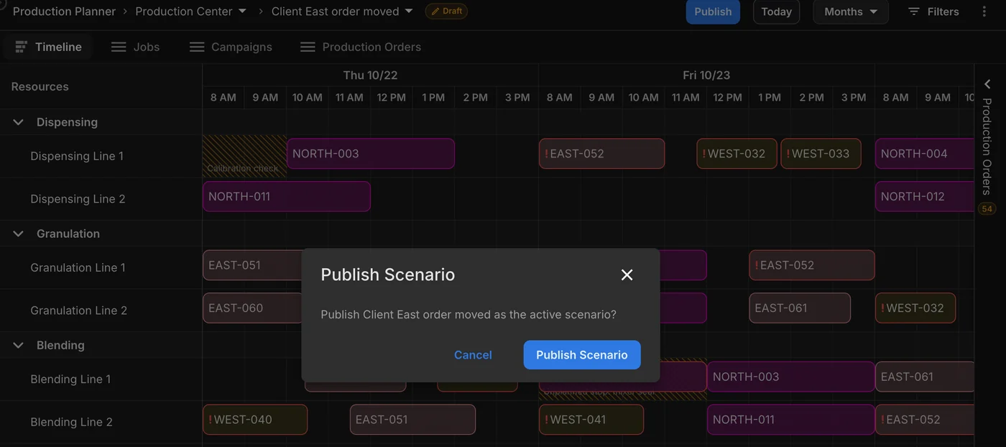Select Dispensing Line 2 resource row
This screenshot has height=447, width=1006.
pyautogui.click(x=101, y=199)
